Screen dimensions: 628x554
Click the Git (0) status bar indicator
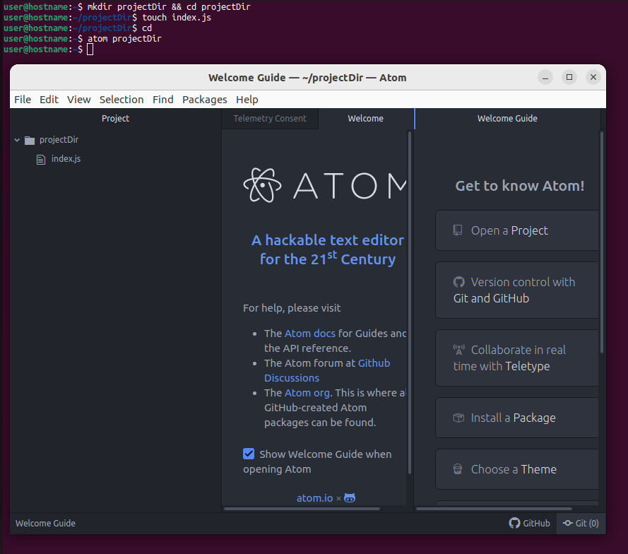[x=581, y=523]
